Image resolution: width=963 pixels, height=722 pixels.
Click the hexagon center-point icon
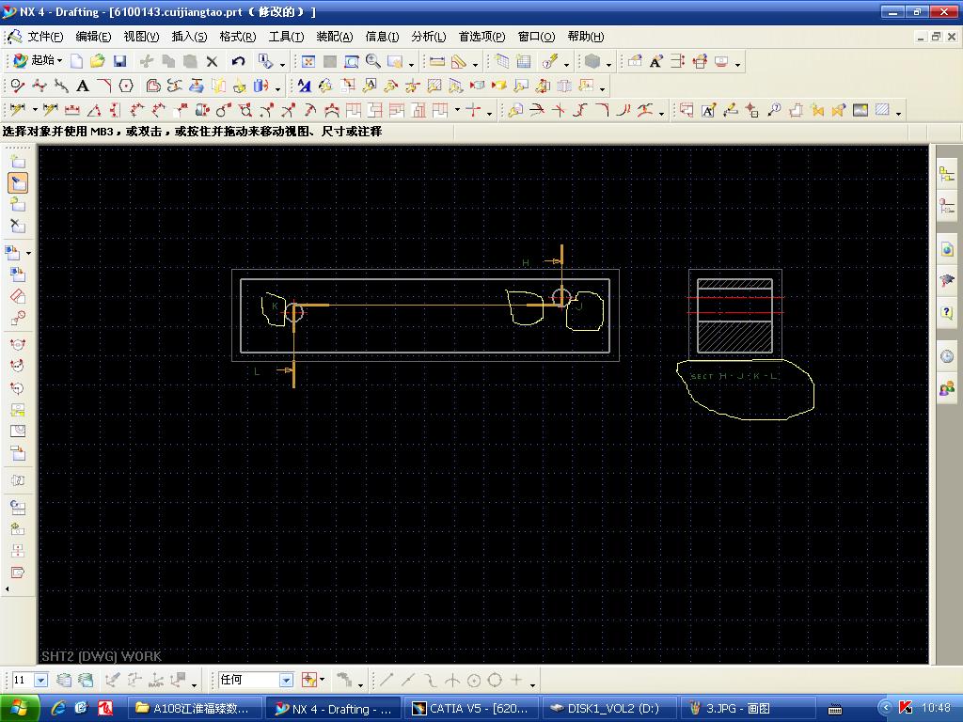[x=126, y=86]
